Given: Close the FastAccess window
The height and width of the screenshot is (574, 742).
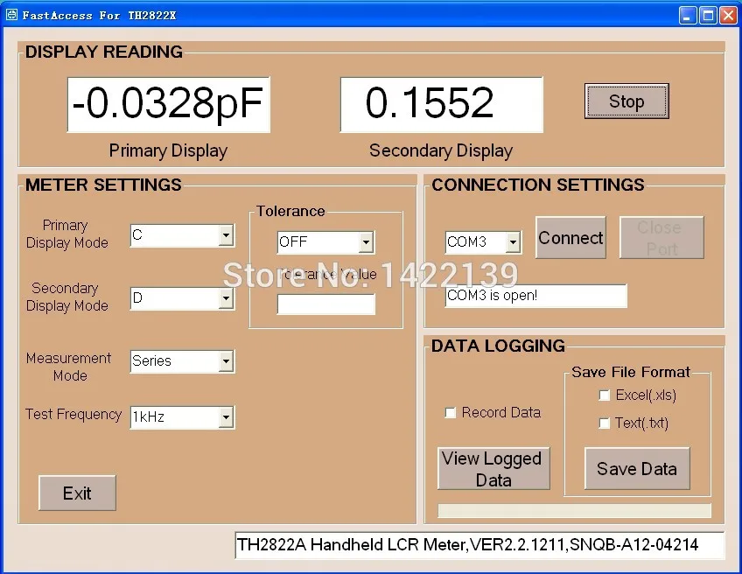Looking at the screenshot, I should [x=728, y=16].
